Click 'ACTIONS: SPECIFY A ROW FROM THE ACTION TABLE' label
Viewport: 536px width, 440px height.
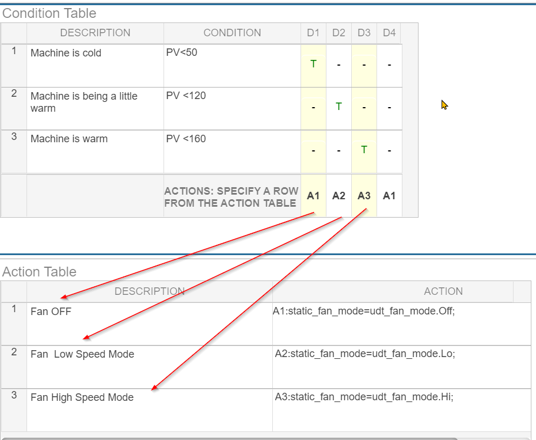pyautogui.click(x=231, y=197)
